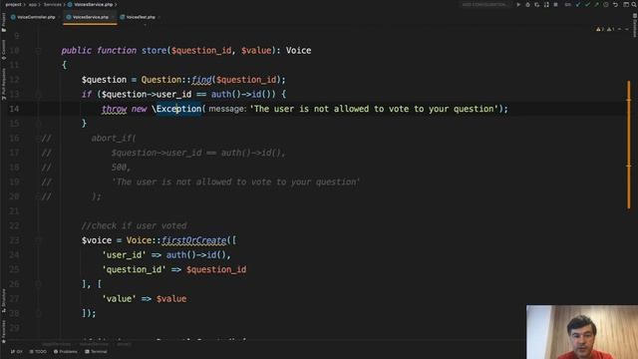The width and height of the screenshot is (638, 359).
Task: Rollback changes with the undo arrow icon
Action: (615, 4)
